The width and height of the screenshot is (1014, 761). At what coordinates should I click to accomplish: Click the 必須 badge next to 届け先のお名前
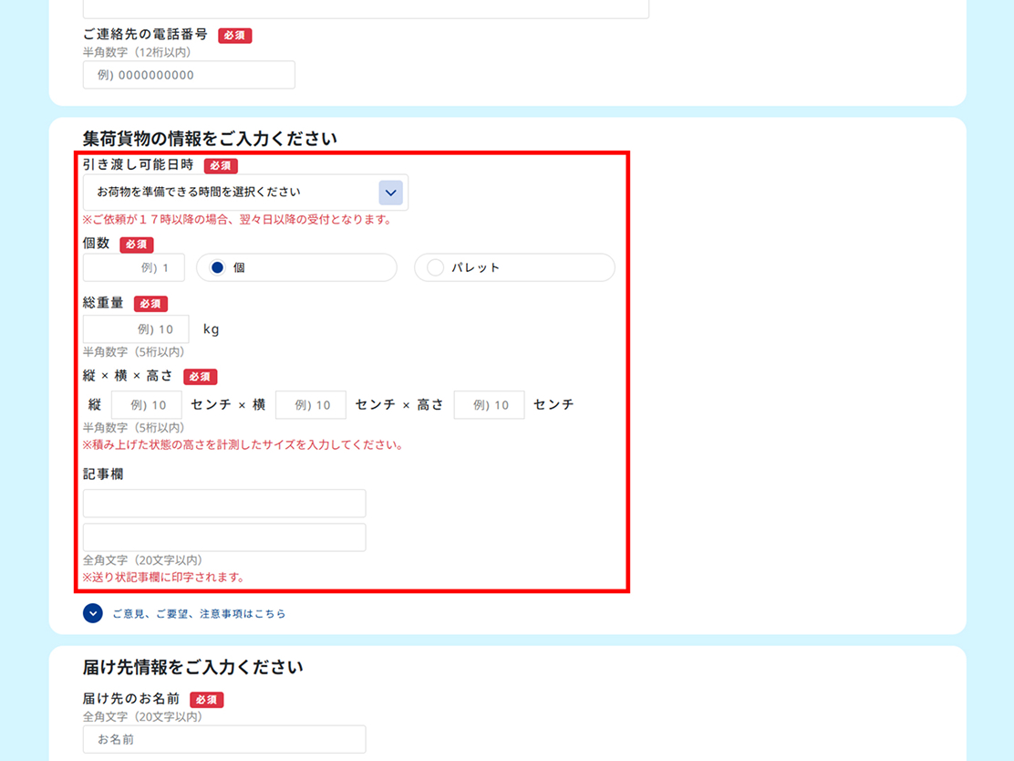coord(207,700)
